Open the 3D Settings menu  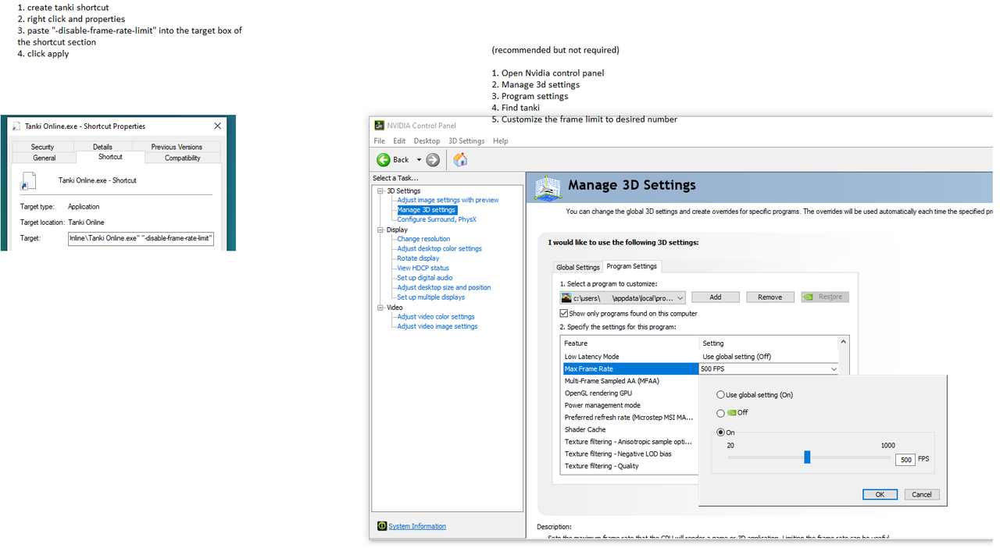pos(466,141)
